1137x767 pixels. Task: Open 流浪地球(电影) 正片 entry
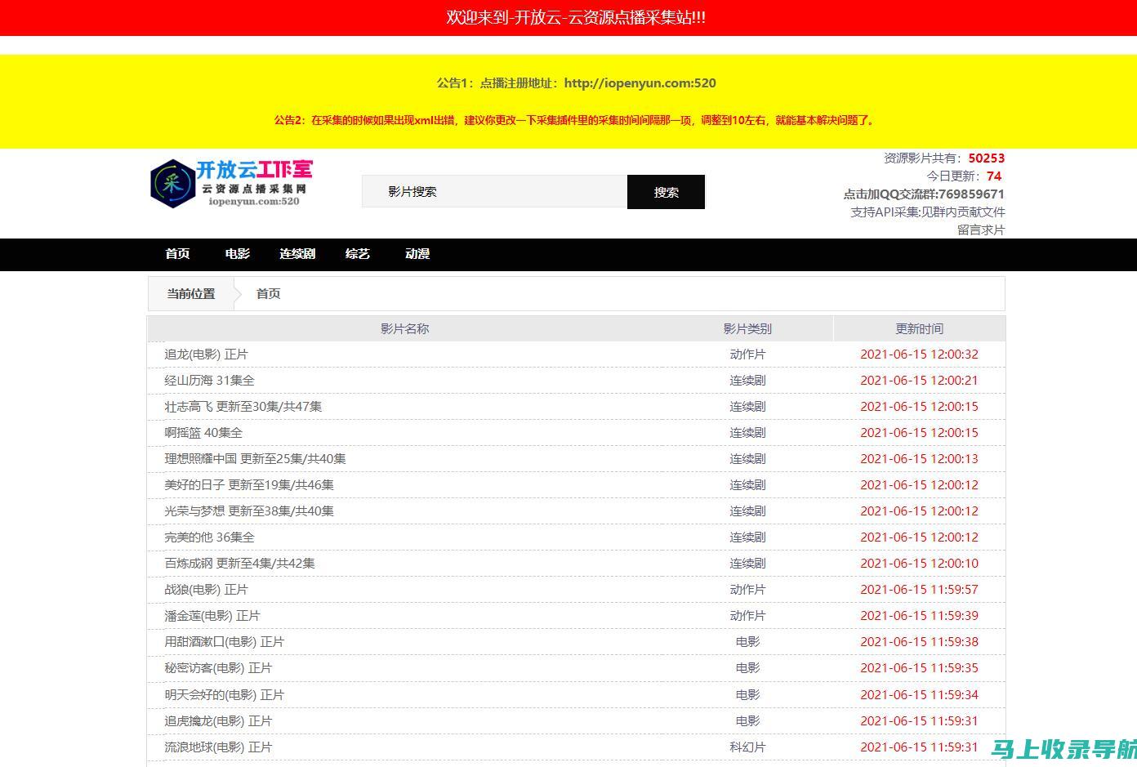pos(218,747)
